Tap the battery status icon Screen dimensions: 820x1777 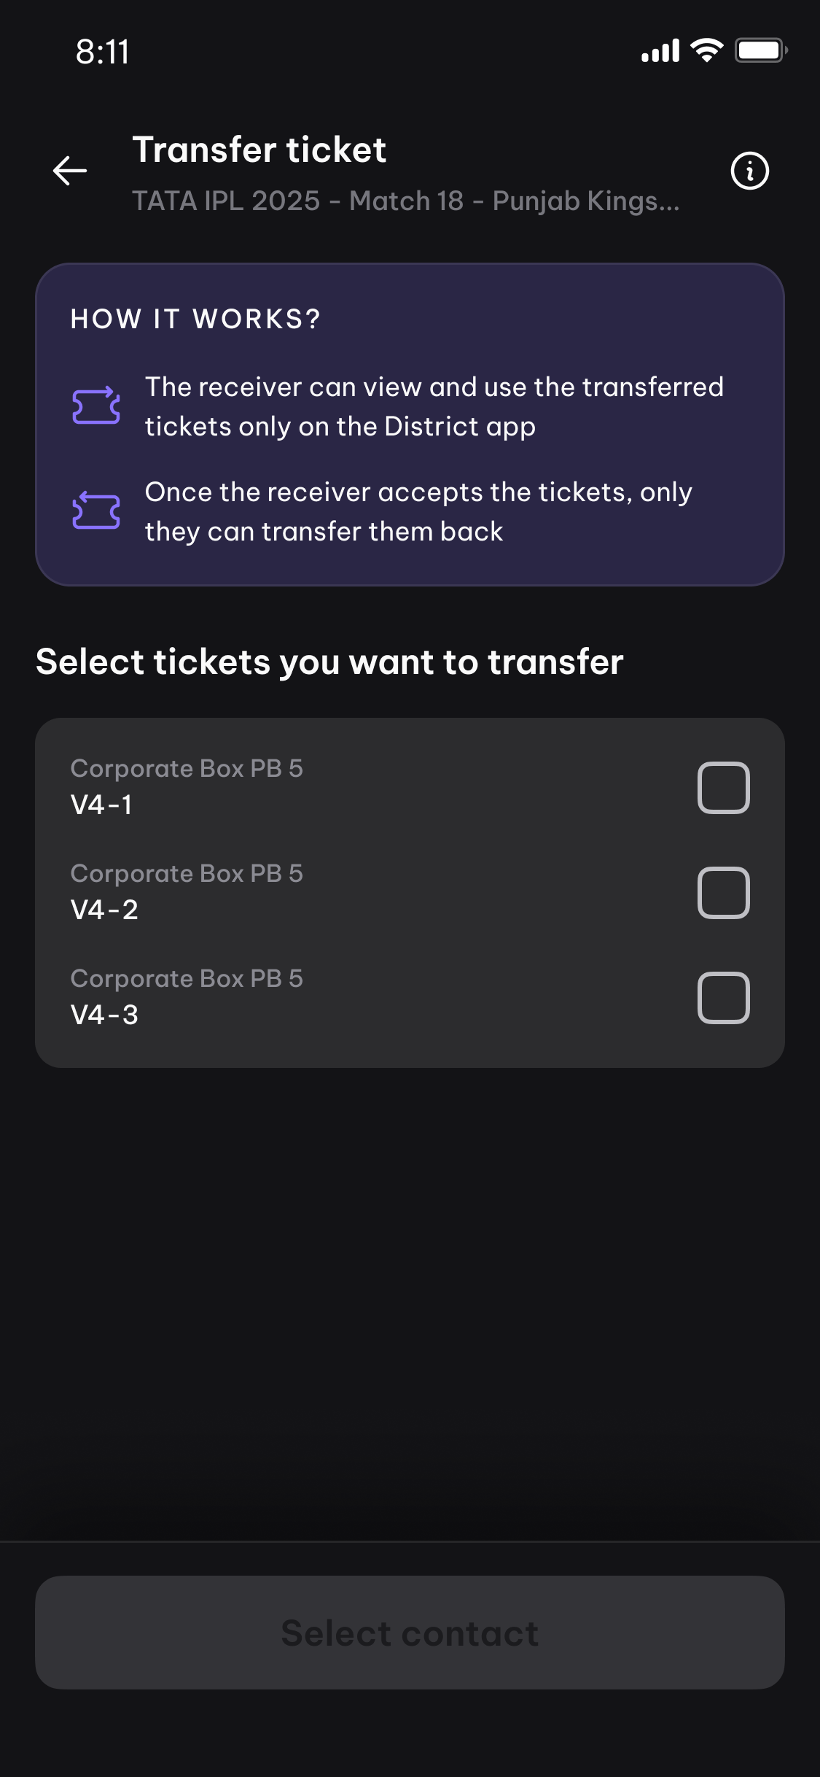(760, 50)
